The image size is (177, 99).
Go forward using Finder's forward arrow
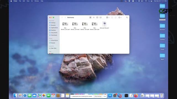click(x=65, y=18)
